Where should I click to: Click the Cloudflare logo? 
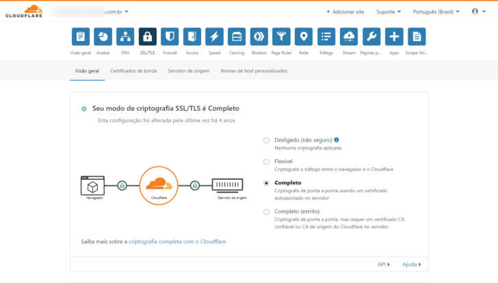tap(24, 12)
